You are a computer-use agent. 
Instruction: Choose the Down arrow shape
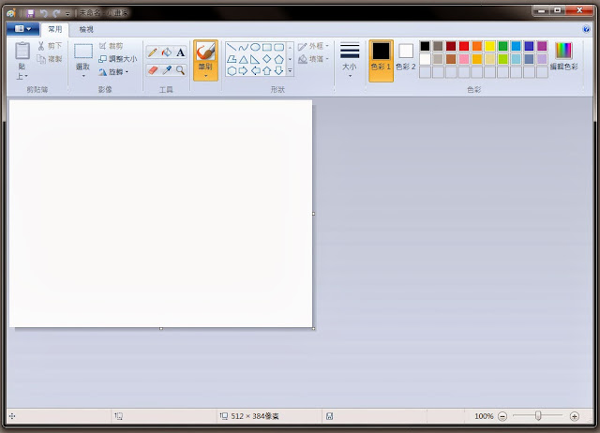pos(279,71)
